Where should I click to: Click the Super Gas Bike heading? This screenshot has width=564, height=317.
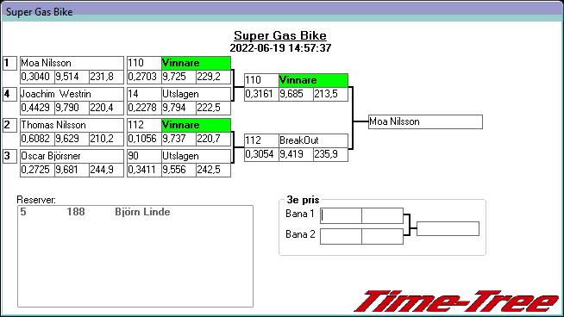(x=280, y=35)
